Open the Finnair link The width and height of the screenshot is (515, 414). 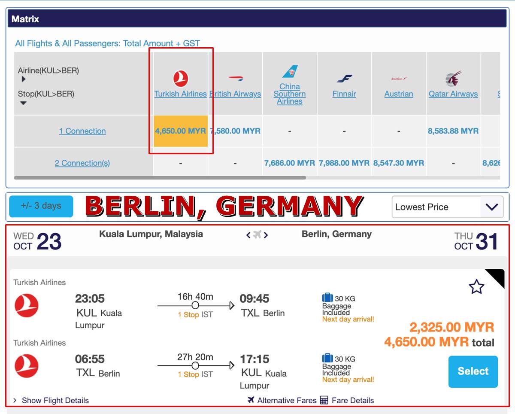coord(344,94)
